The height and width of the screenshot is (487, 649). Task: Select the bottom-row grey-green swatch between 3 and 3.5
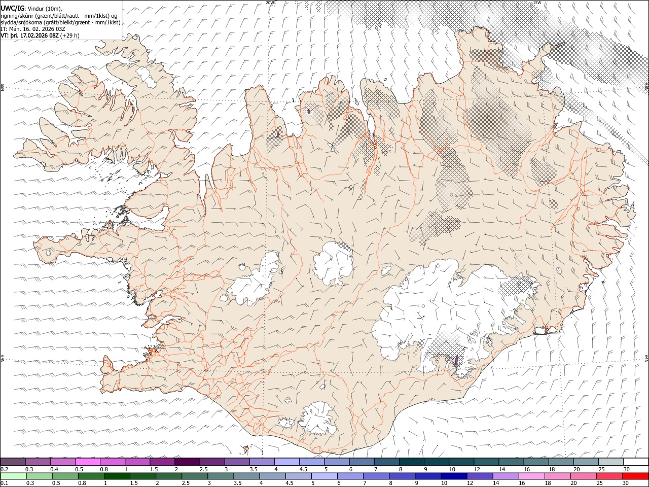[220, 476]
